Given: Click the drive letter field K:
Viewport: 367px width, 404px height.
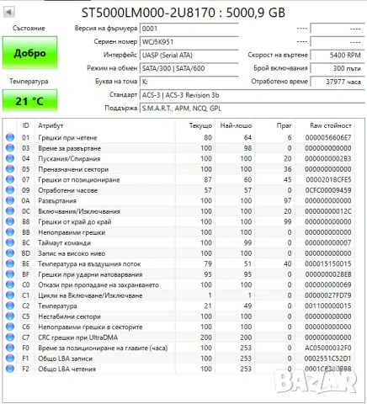Looking at the screenshot, I should 189,82.
